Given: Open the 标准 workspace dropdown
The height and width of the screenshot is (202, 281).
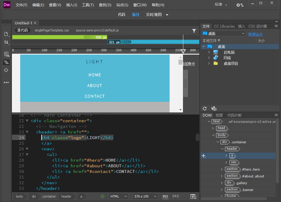Looking at the screenshot, I should point(221,5).
